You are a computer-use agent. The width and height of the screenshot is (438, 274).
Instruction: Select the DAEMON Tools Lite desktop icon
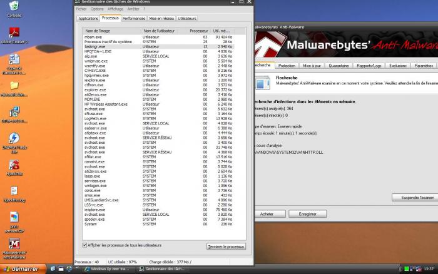(x=14, y=143)
